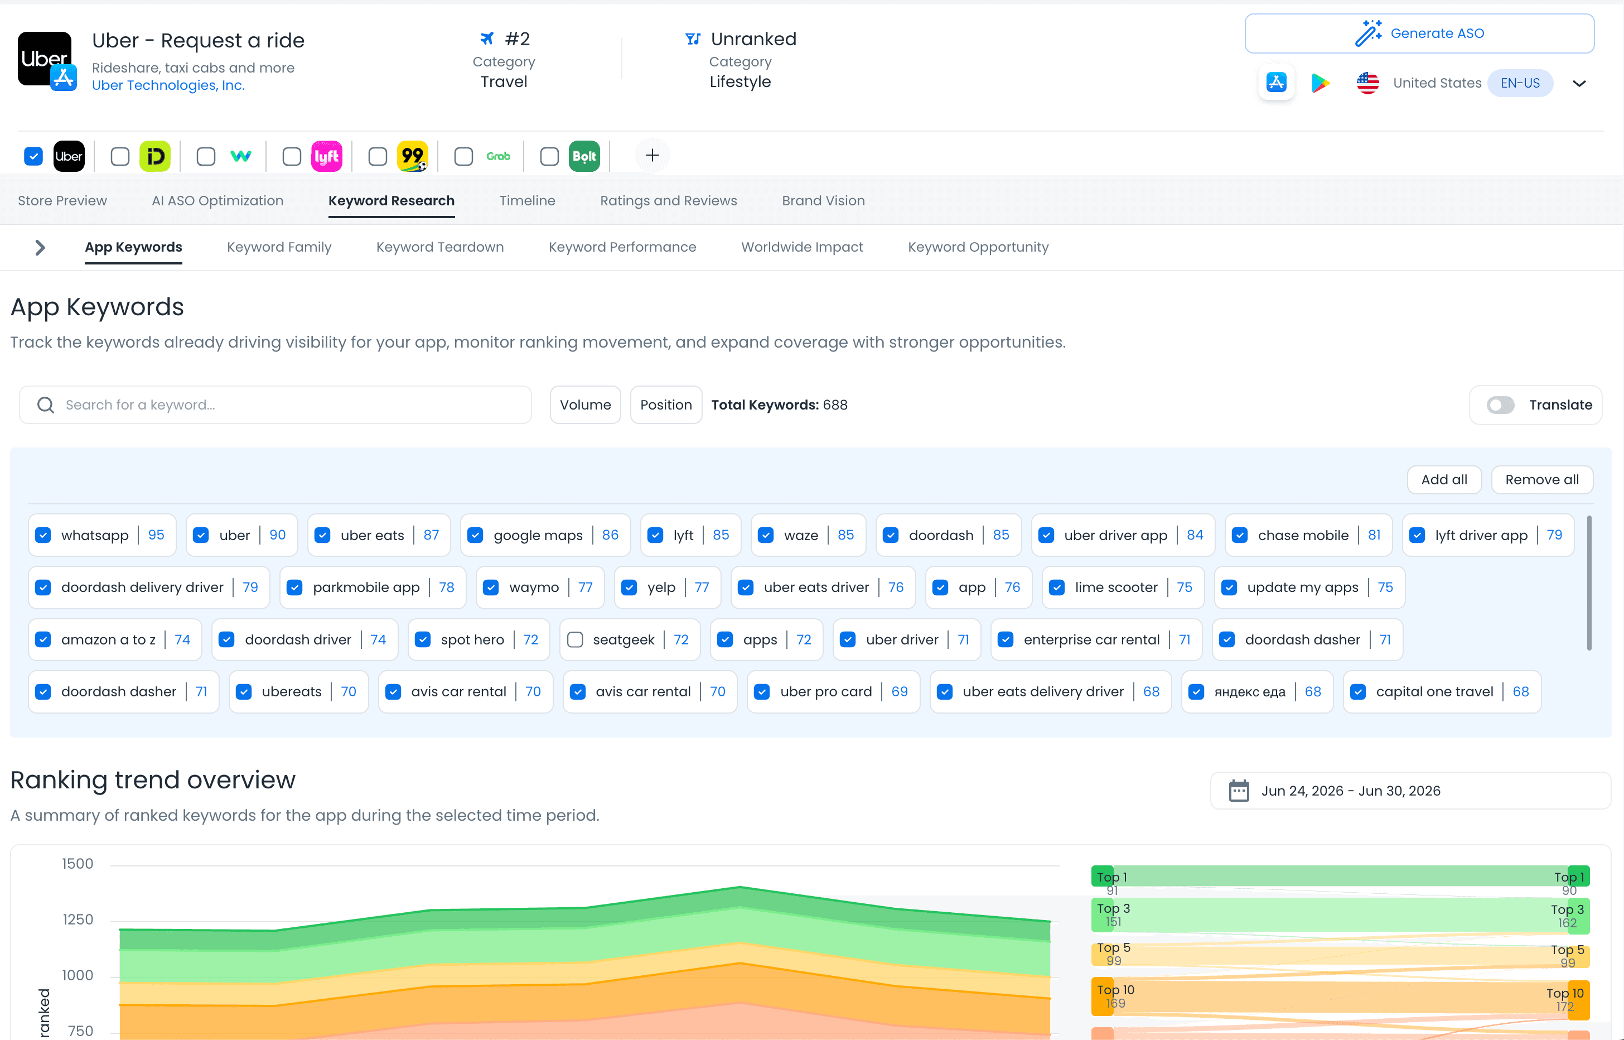Add a competitor with the plus icon
The image size is (1624, 1040).
tap(652, 156)
